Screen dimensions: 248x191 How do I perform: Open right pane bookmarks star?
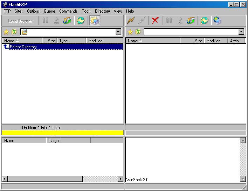(x=130, y=32)
